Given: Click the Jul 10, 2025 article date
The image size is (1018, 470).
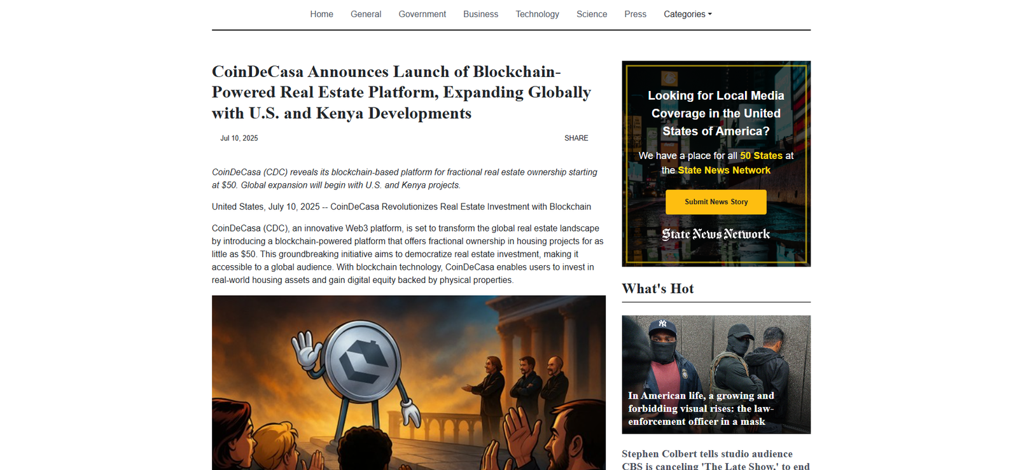Looking at the screenshot, I should (239, 138).
